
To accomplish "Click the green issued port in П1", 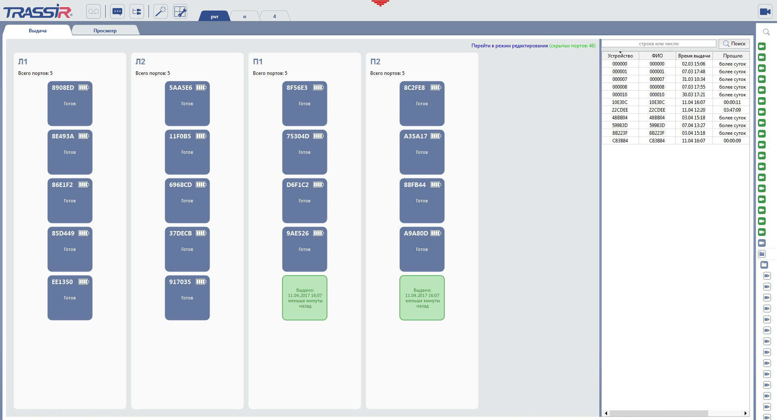I will tap(305, 298).
